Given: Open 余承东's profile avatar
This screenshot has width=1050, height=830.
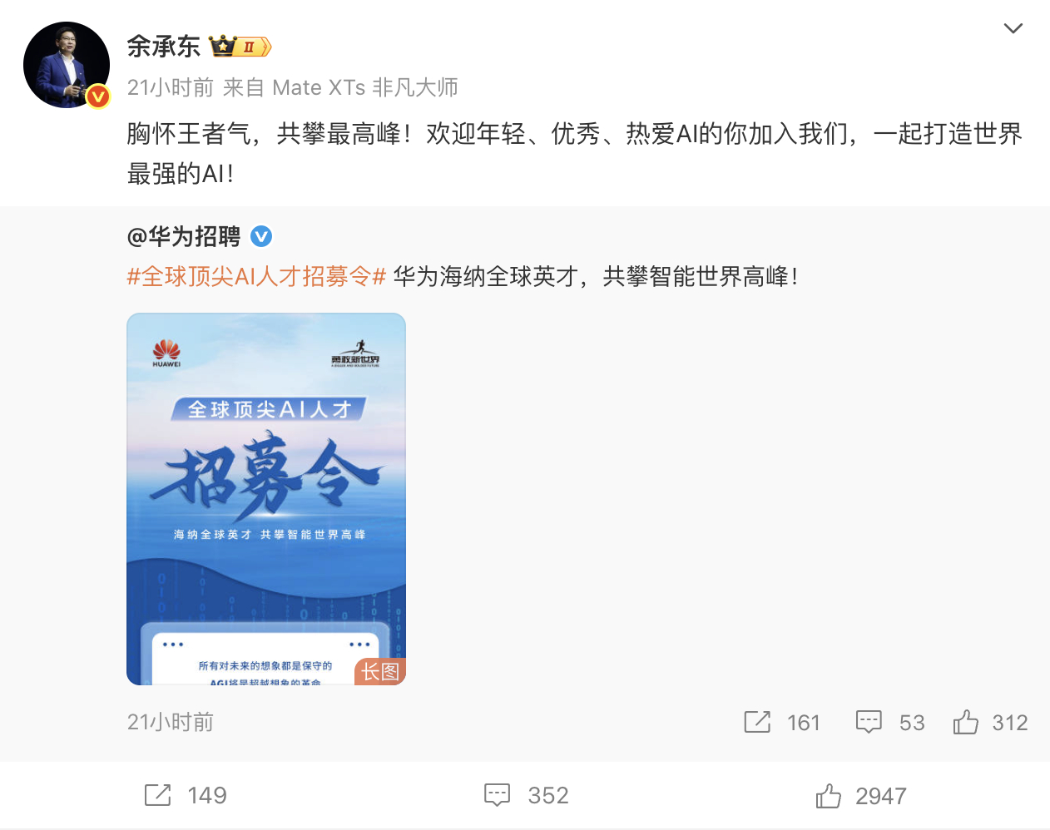Looking at the screenshot, I should tap(67, 65).
